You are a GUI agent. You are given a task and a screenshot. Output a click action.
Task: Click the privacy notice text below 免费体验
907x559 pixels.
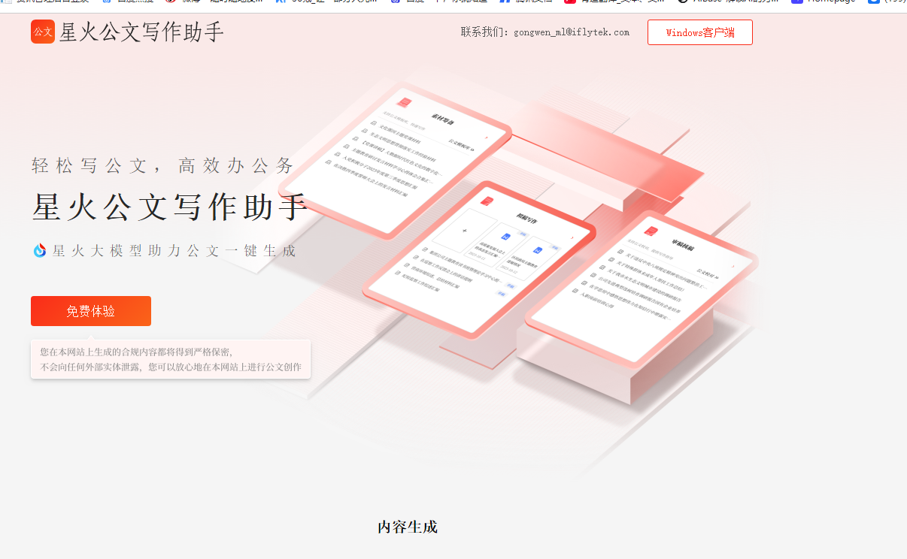(170, 358)
